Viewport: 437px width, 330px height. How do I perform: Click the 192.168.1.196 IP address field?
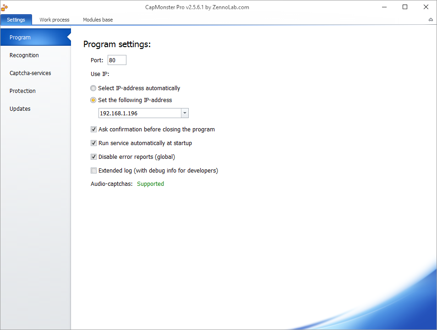tap(140, 113)
